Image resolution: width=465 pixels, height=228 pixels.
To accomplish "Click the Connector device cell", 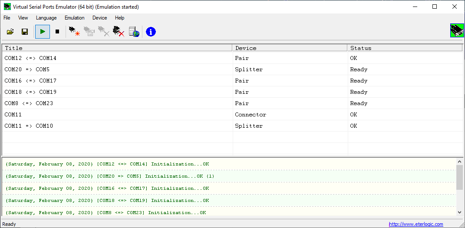I will (290, 115).
